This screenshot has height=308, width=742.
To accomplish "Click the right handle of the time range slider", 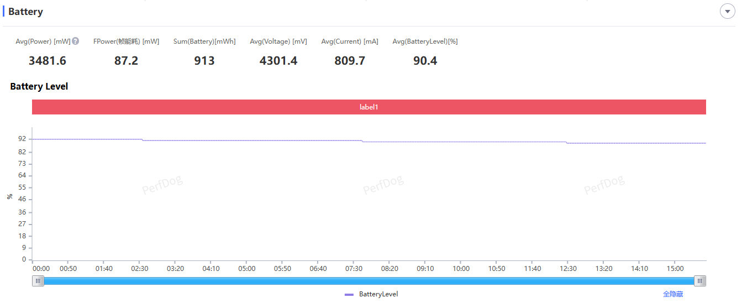I will (x=700, y=281).
